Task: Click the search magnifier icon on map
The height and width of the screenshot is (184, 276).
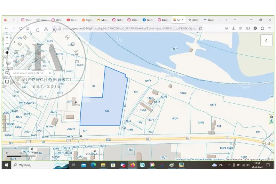Action: [7, 73]
